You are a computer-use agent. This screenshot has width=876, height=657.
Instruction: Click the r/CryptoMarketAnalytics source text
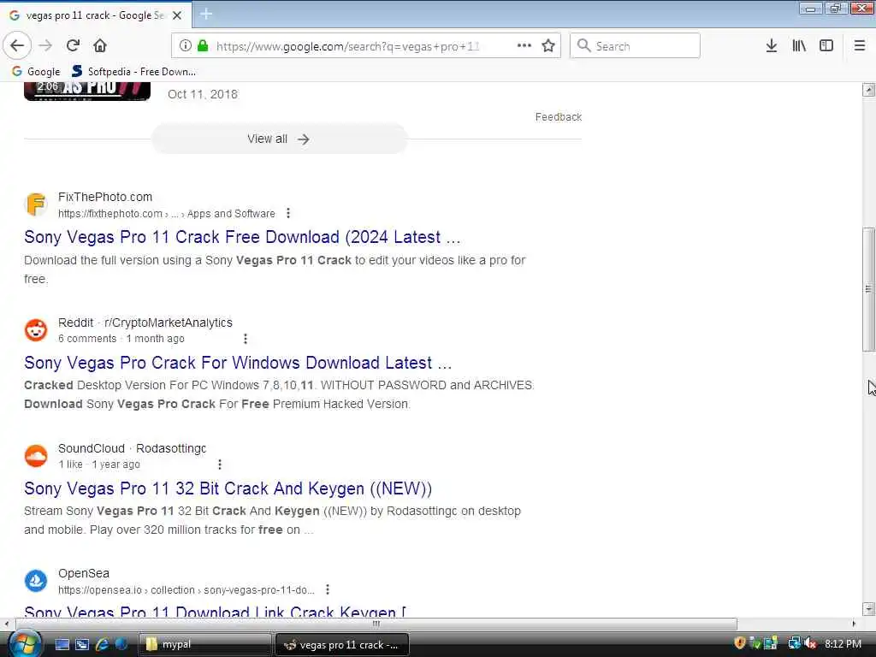(169, 323)
